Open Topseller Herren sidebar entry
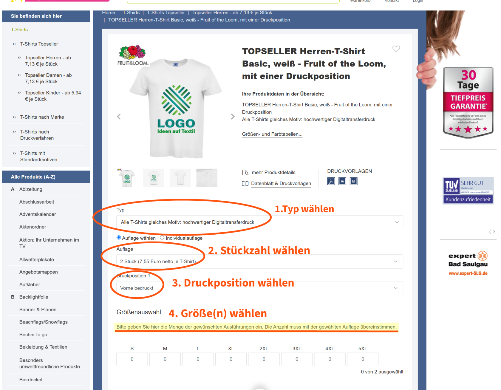Viewport: 501px width, 390px height. click(x=48, y=61)
